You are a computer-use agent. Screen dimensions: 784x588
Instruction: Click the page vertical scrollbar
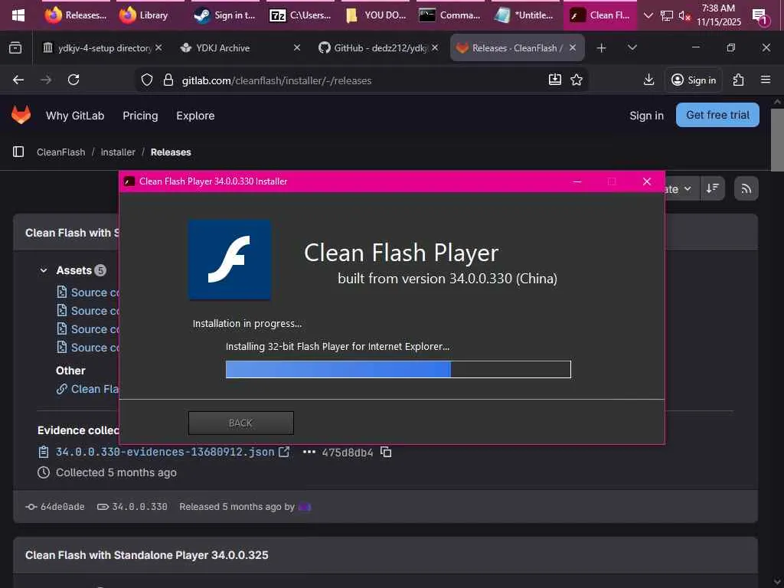pyautogui.click(x=777, y=140)
